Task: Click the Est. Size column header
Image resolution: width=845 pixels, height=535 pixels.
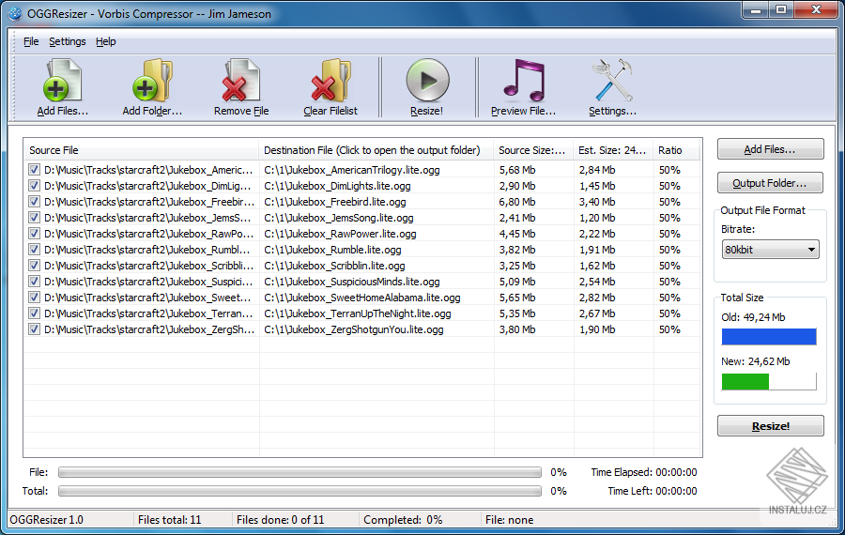Action: tap(613, 150)
